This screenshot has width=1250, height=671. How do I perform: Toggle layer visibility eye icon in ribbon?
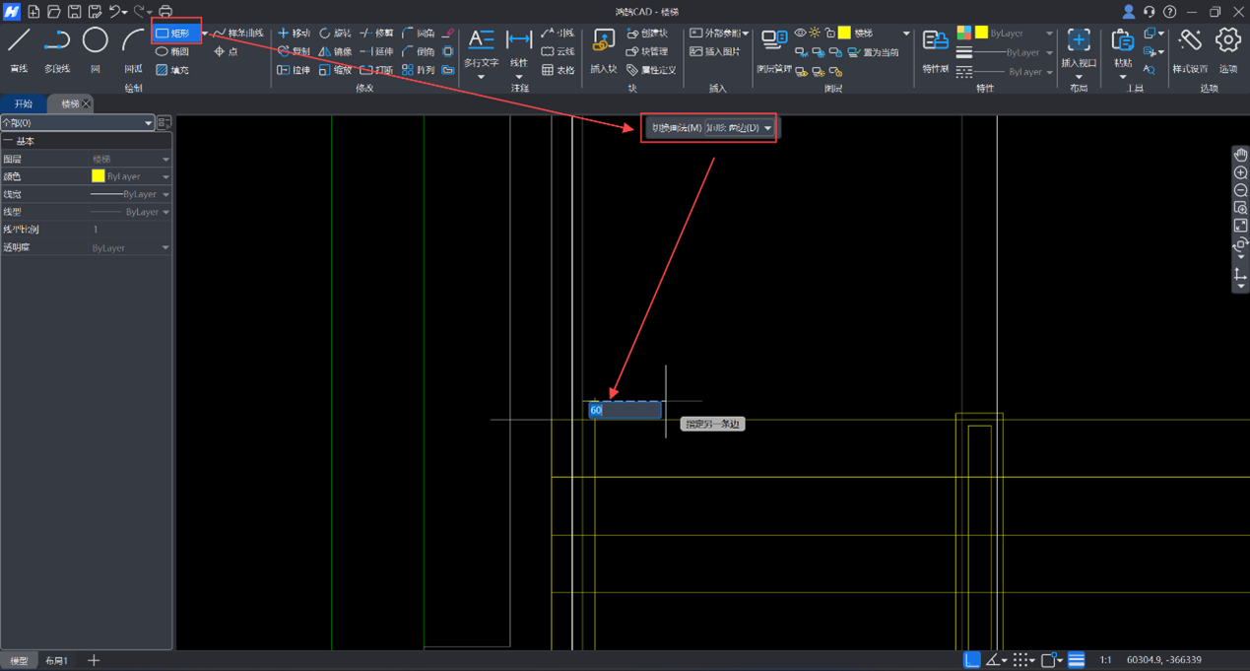[x=800, y=34]
